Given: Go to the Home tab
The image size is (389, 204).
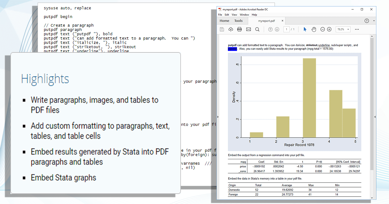Looking at the screenshot, I should 224,21.
